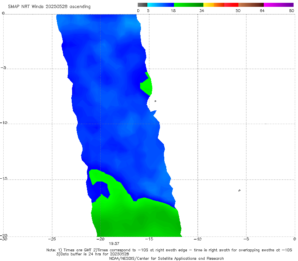Click the '-10' longitude axis label
Image resolution: width=298 pixels, height=261 pixels.
[x=198, y=239]
